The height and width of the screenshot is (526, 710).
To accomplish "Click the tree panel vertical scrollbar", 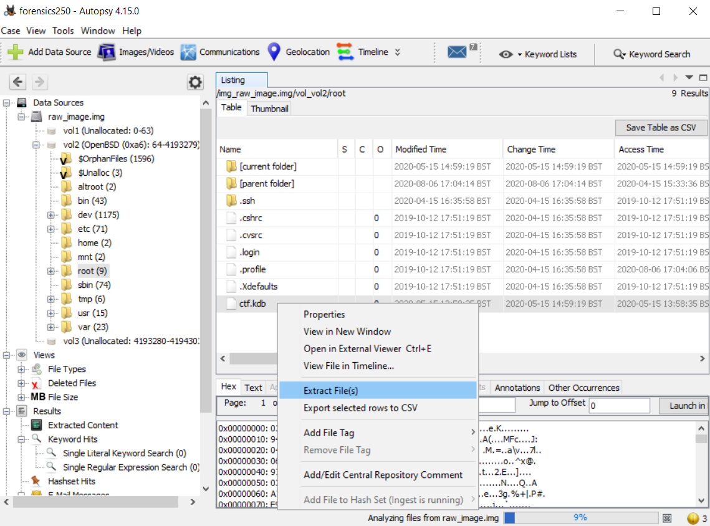I will coord(206,260).
